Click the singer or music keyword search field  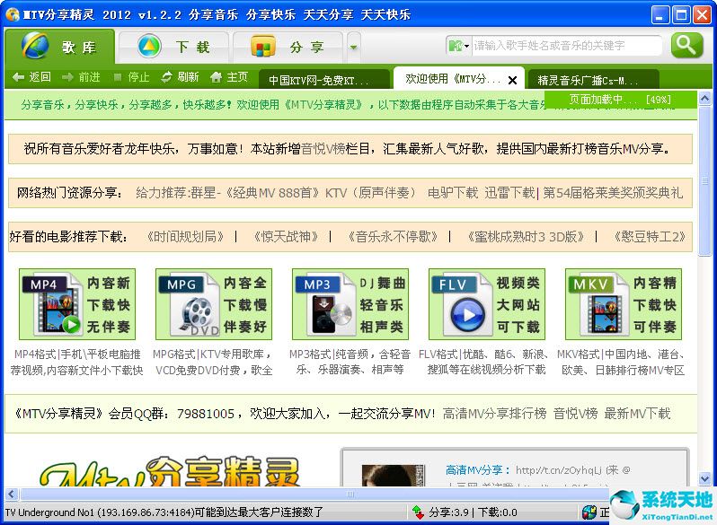click(x=567, y=46)
